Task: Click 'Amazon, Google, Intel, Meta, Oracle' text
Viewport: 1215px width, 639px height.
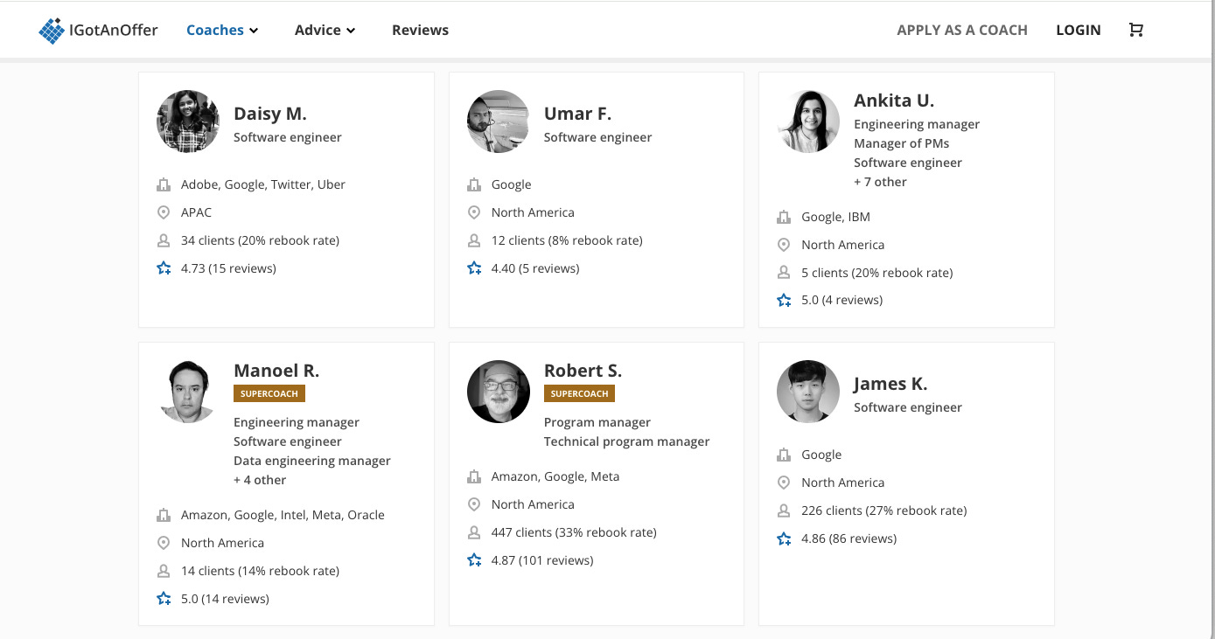Action: (283, 515)
